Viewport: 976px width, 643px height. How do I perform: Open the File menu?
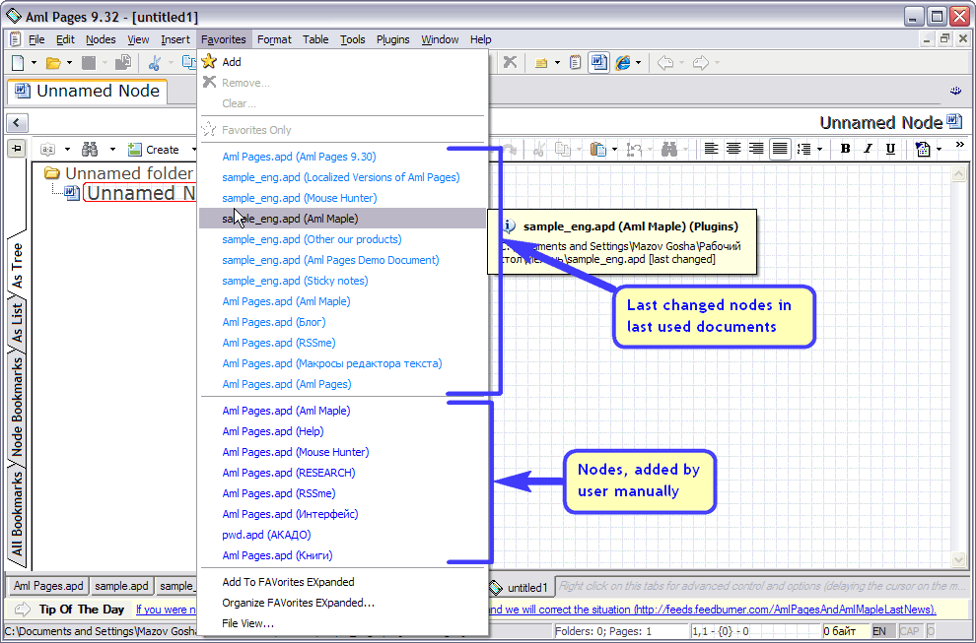36,39
